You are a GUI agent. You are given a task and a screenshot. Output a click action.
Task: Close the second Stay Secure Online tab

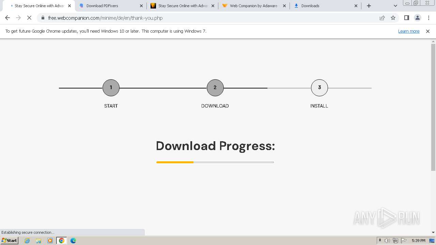click(213, 6)
